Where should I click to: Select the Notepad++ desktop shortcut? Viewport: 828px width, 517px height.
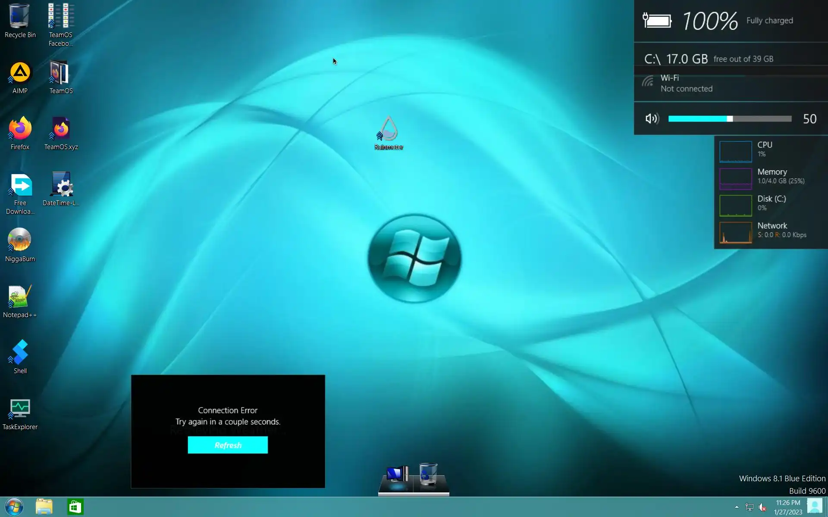[x=20, y=297]
